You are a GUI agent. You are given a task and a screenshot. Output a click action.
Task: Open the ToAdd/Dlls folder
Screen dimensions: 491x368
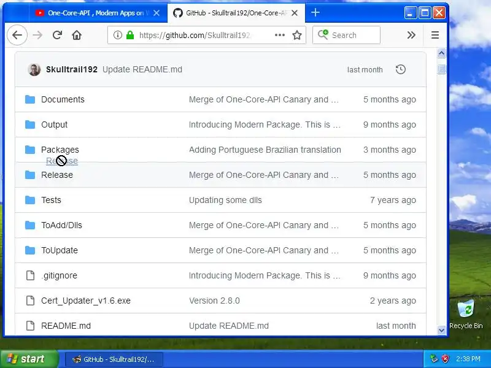(x=61, y=225)
